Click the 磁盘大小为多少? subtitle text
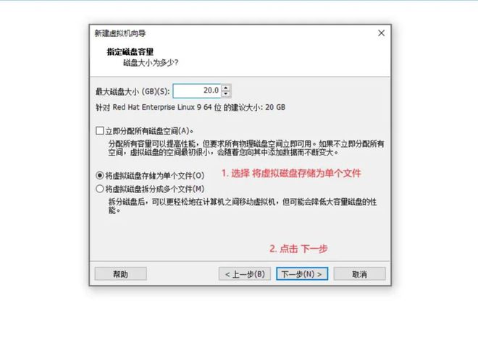The height and width of the screenshot is (358, 478). 151,63
